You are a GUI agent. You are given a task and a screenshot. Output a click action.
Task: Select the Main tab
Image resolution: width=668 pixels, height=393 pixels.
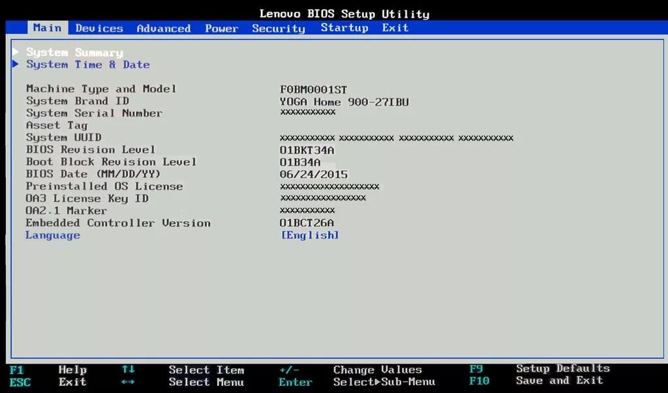click(47, 28)
